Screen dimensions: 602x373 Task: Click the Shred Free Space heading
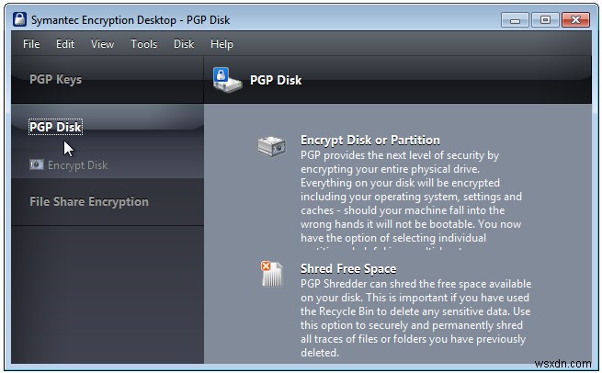(348, 269)
